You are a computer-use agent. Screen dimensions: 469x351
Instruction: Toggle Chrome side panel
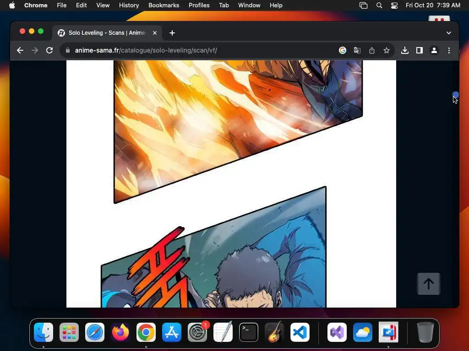[x=420, y=50]
